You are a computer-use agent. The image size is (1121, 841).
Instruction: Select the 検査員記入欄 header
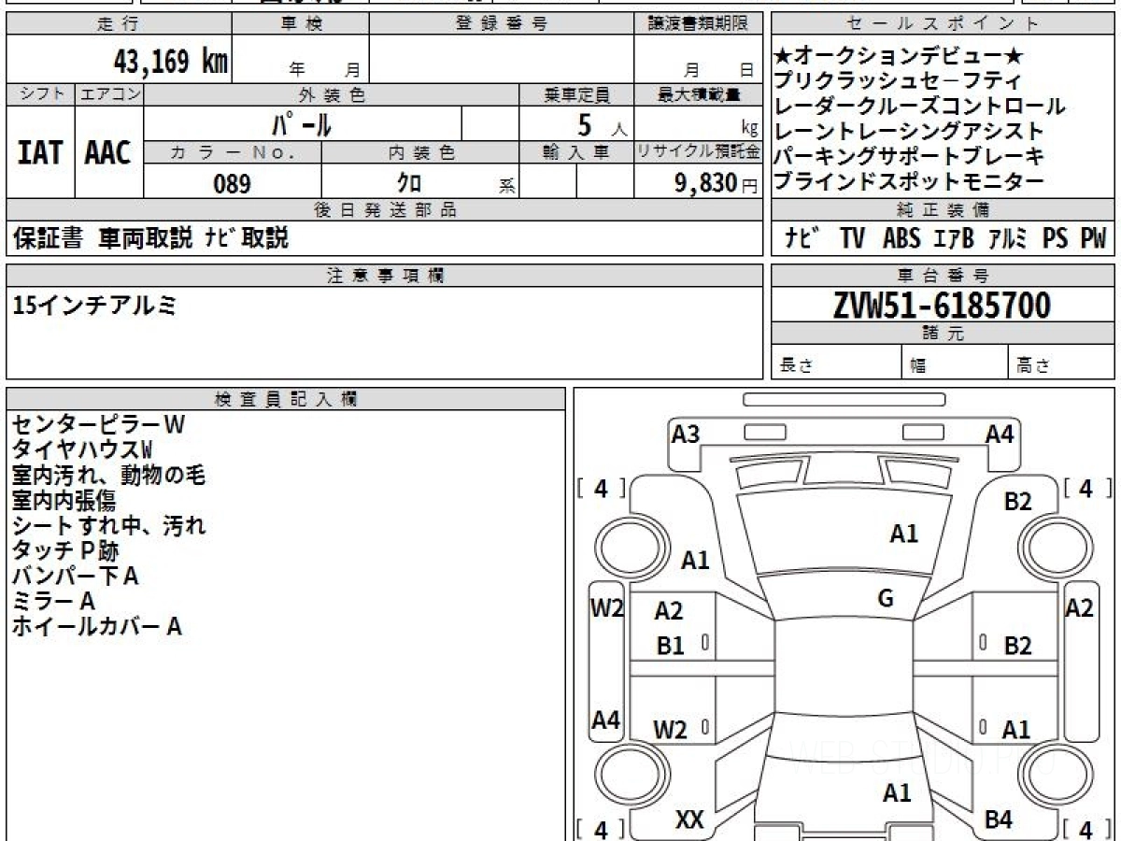[286, 399]
